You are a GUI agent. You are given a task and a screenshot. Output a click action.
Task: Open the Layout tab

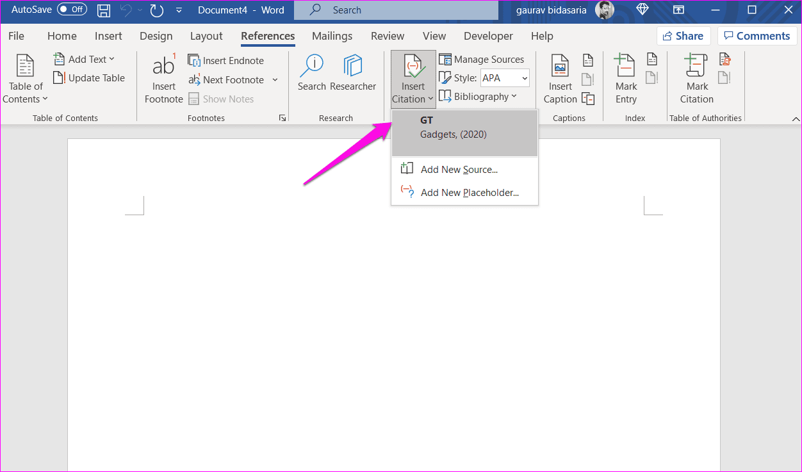(206, 36)
